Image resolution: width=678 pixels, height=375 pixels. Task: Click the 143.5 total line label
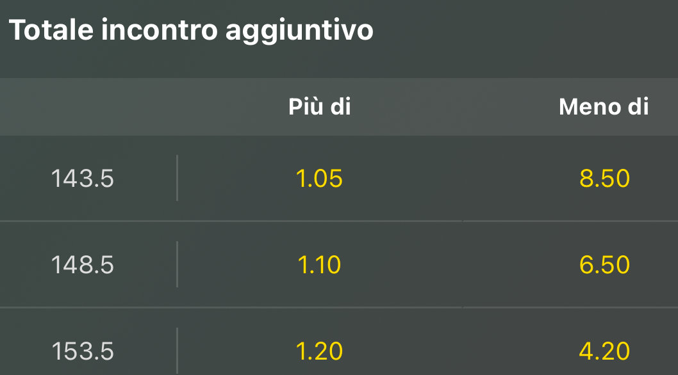pos(82,179)
